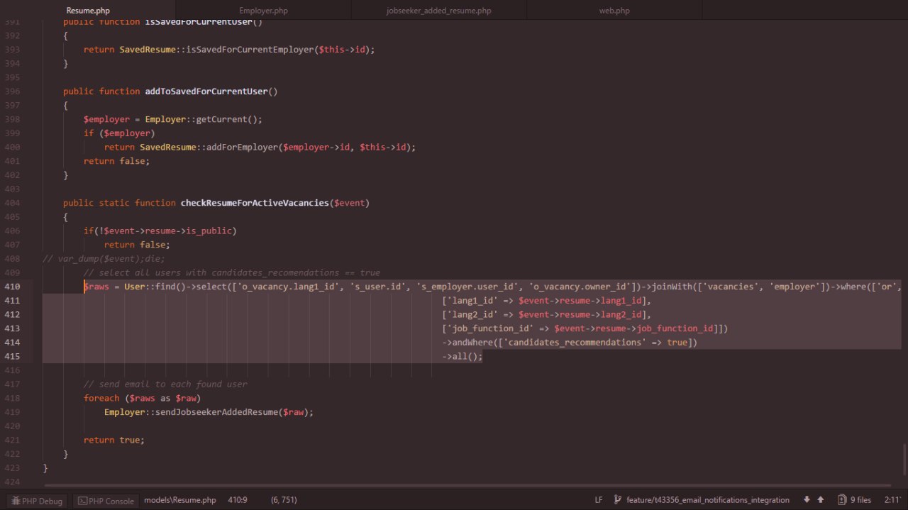Pull changes with the down arrow icon
Viewport: 908px width, 510px height.
[807, 500]
